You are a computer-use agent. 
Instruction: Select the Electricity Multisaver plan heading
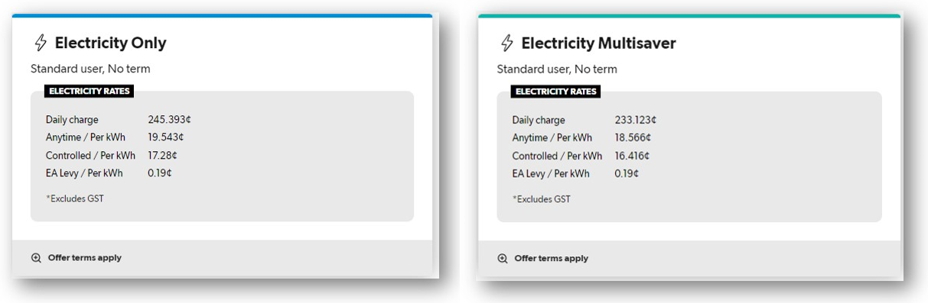pos(598,44)
